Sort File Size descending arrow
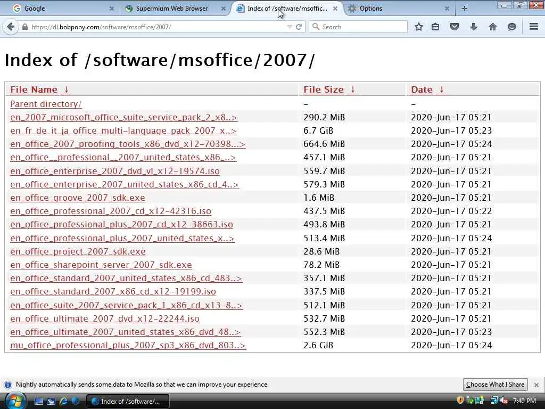Image resolution: width=545 pixels, height=409 pixels. point(352,89)
